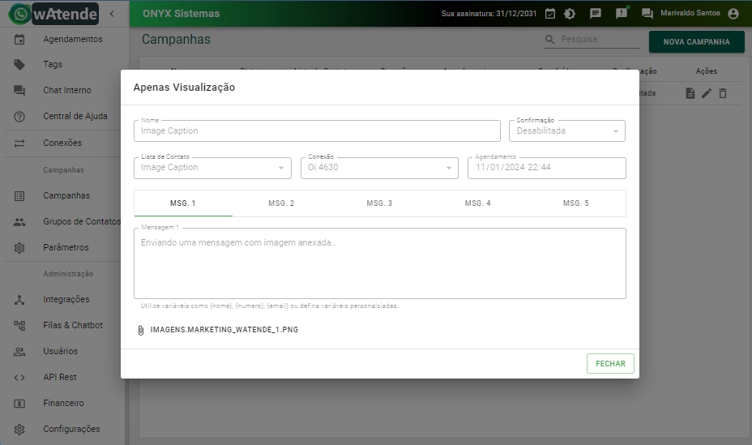
Task: Collapse the sidebar with the chevron arrow
Action: 112,14
